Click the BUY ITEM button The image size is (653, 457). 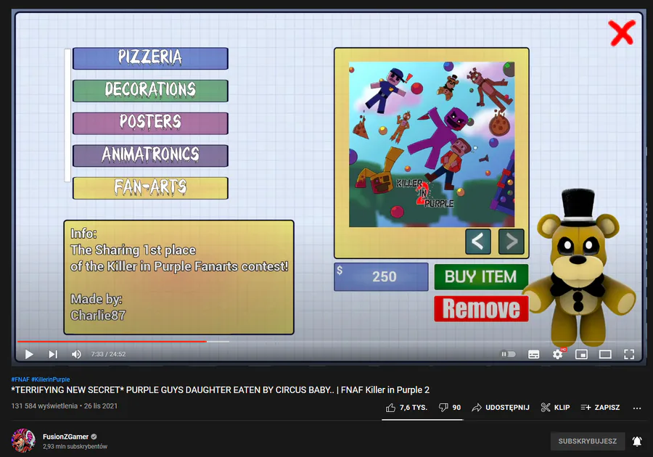pyautogui.click(x=481, y=277)
